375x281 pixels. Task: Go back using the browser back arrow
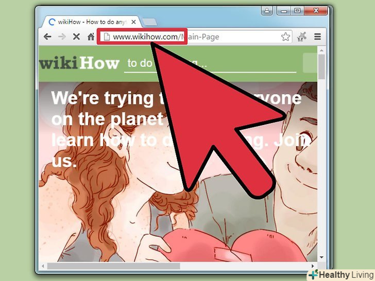[x=47, y=37]
